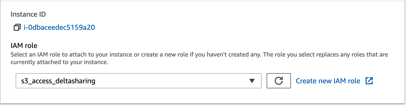This screenshot has height=105, width=406.
Task: Click the s3_access_deltasharing text in the selector
Action: (x=58, y=81)
